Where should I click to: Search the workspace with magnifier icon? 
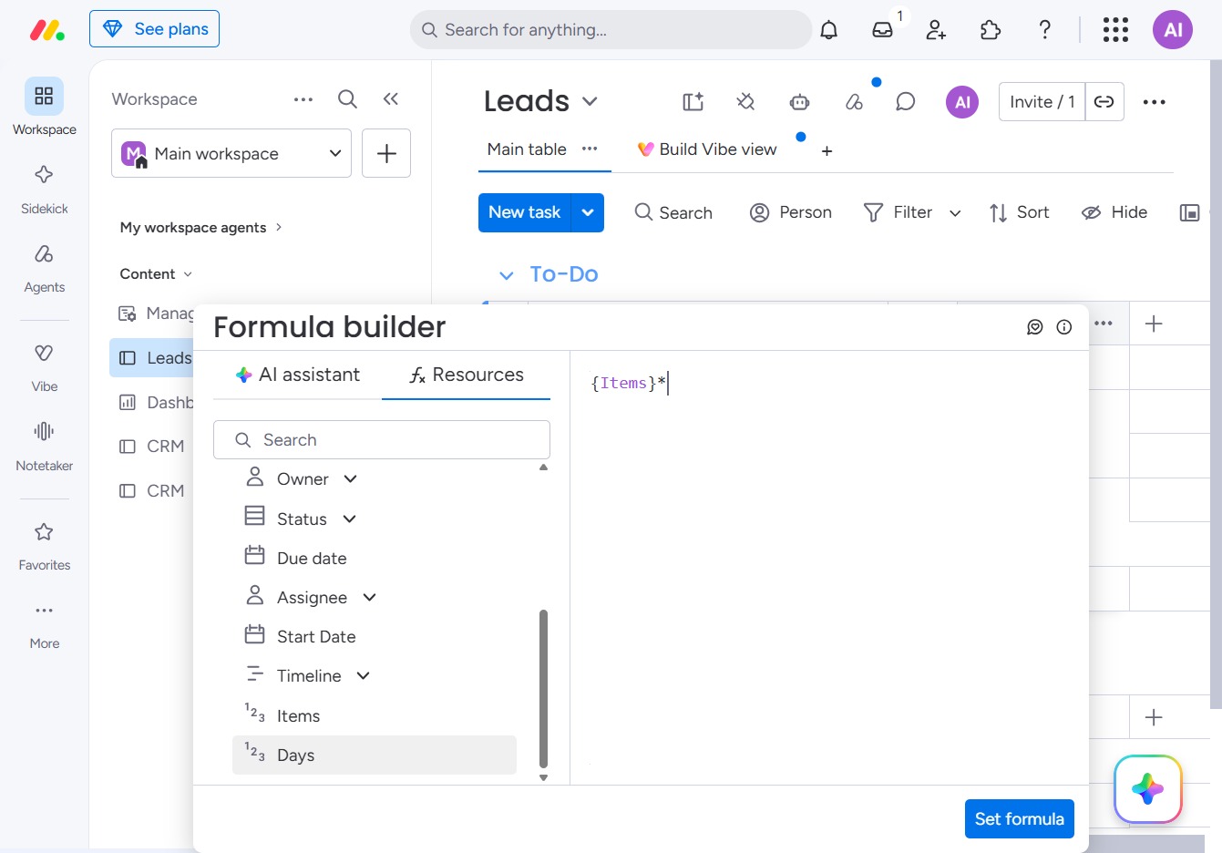pos(347,98)
